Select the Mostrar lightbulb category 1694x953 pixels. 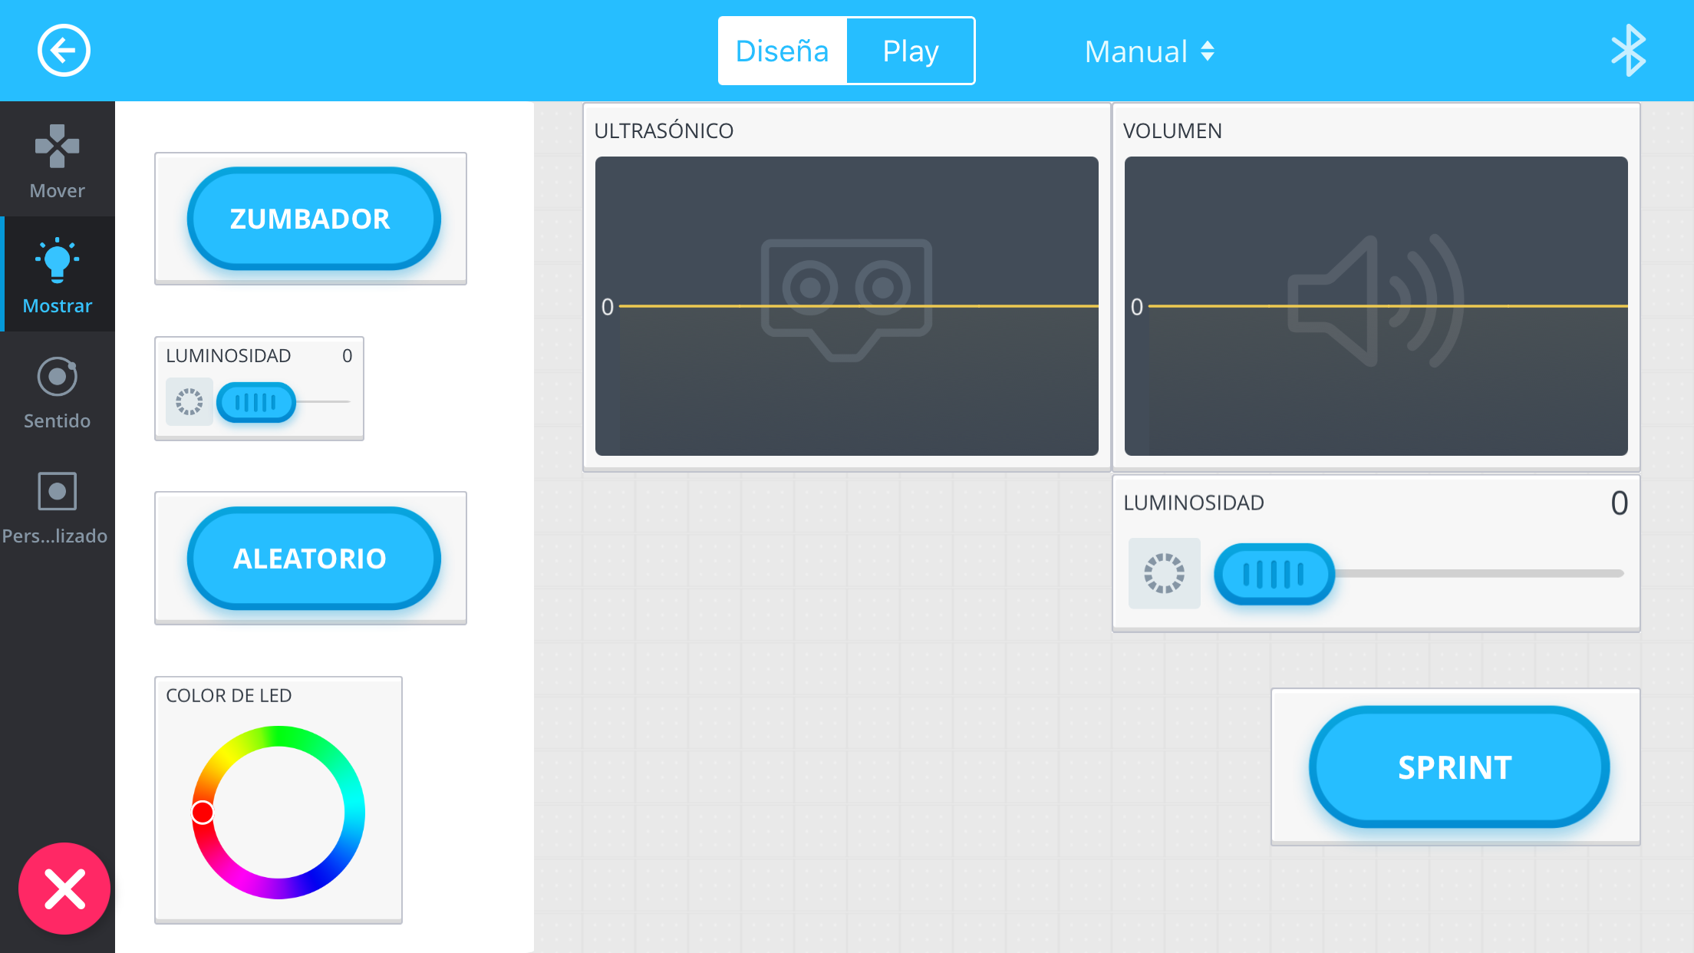tap(58, 275)
